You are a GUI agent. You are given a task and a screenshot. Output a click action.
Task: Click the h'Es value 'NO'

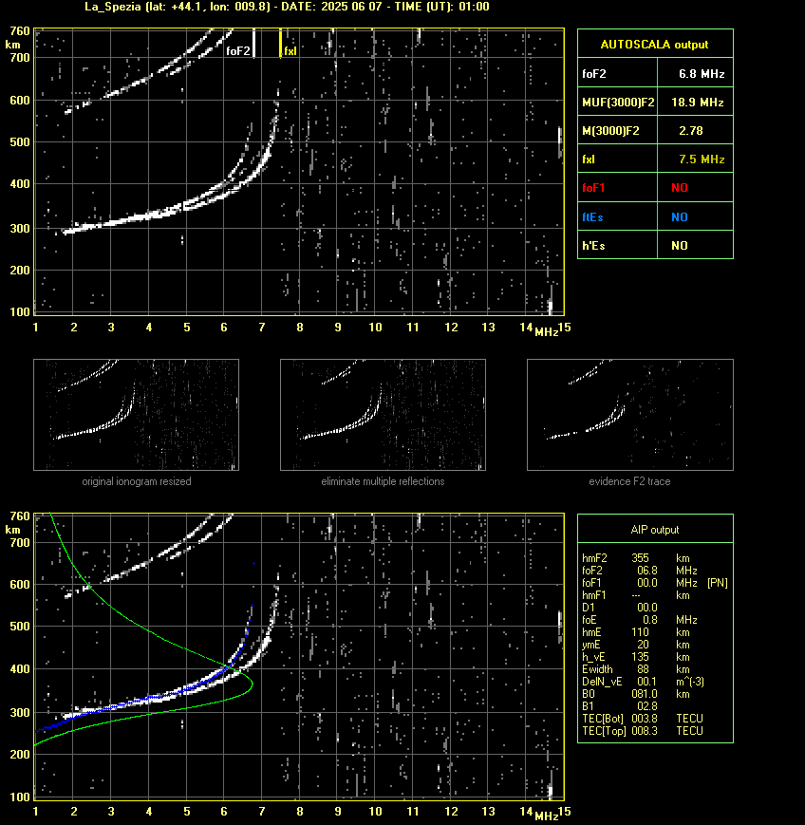[x=680, y=245]
